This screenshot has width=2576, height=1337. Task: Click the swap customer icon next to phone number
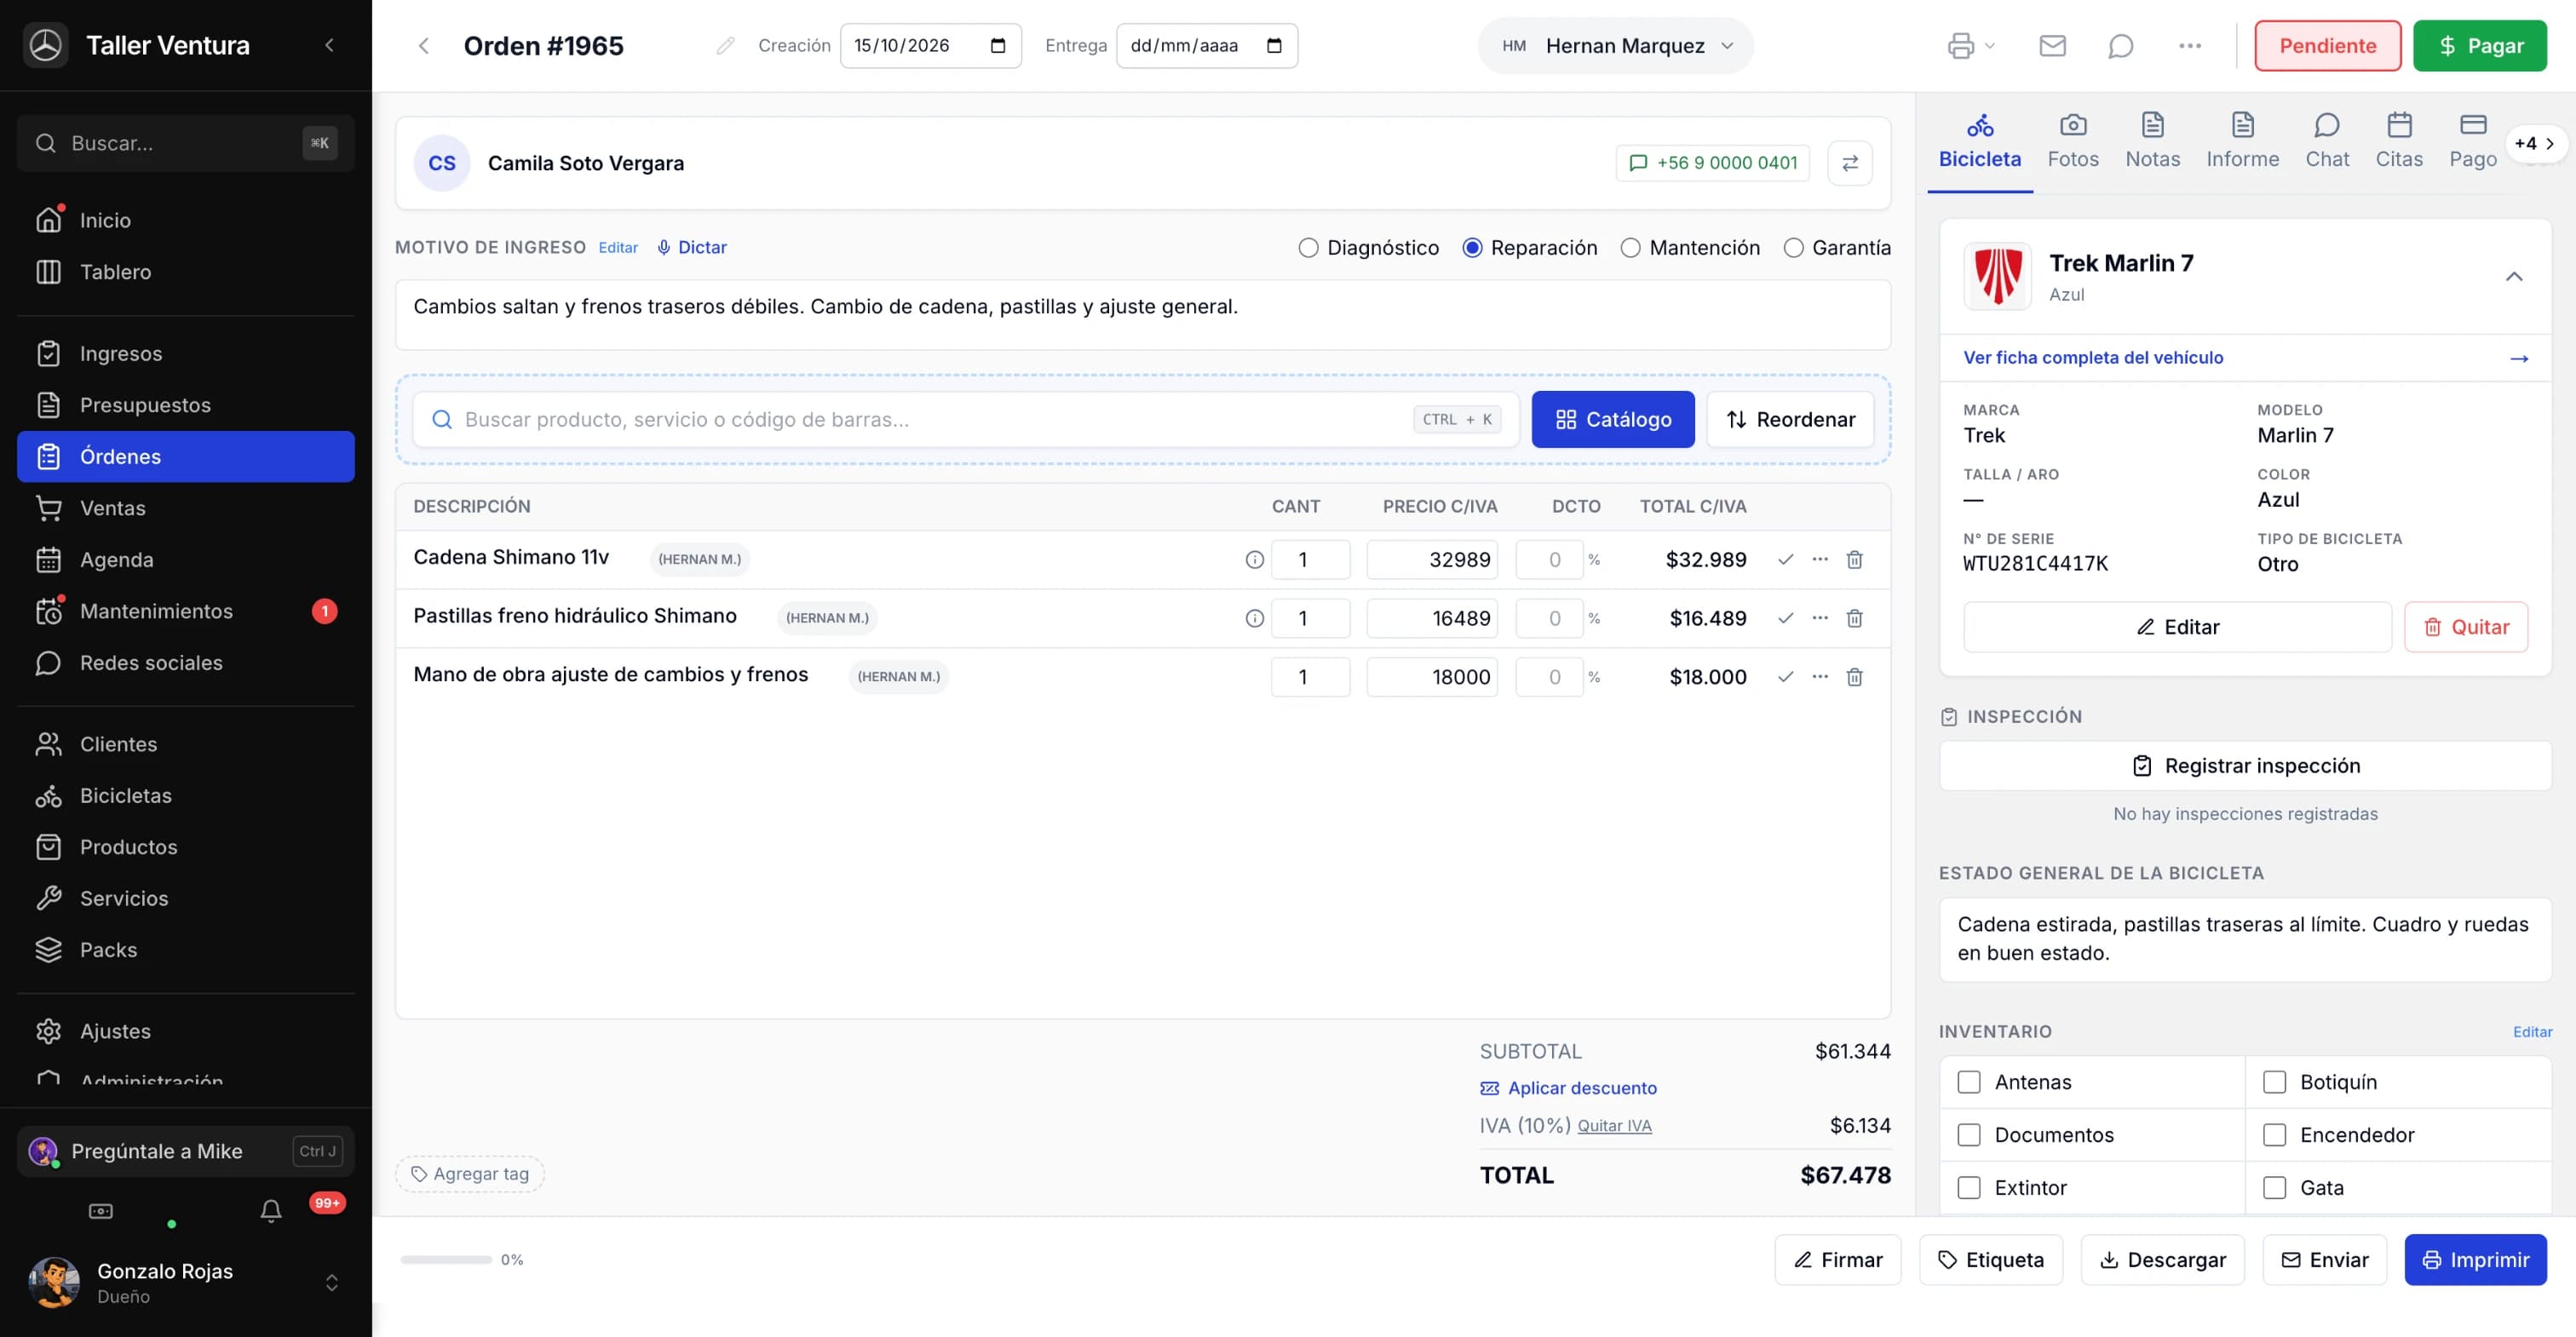coord(1850,163)
